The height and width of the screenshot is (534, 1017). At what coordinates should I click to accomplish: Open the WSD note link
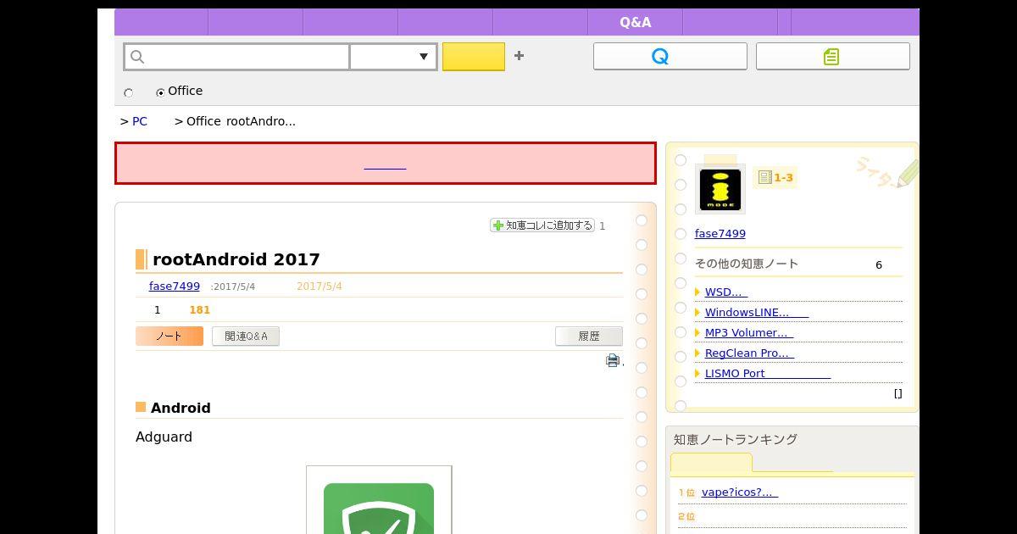point(726,292)
